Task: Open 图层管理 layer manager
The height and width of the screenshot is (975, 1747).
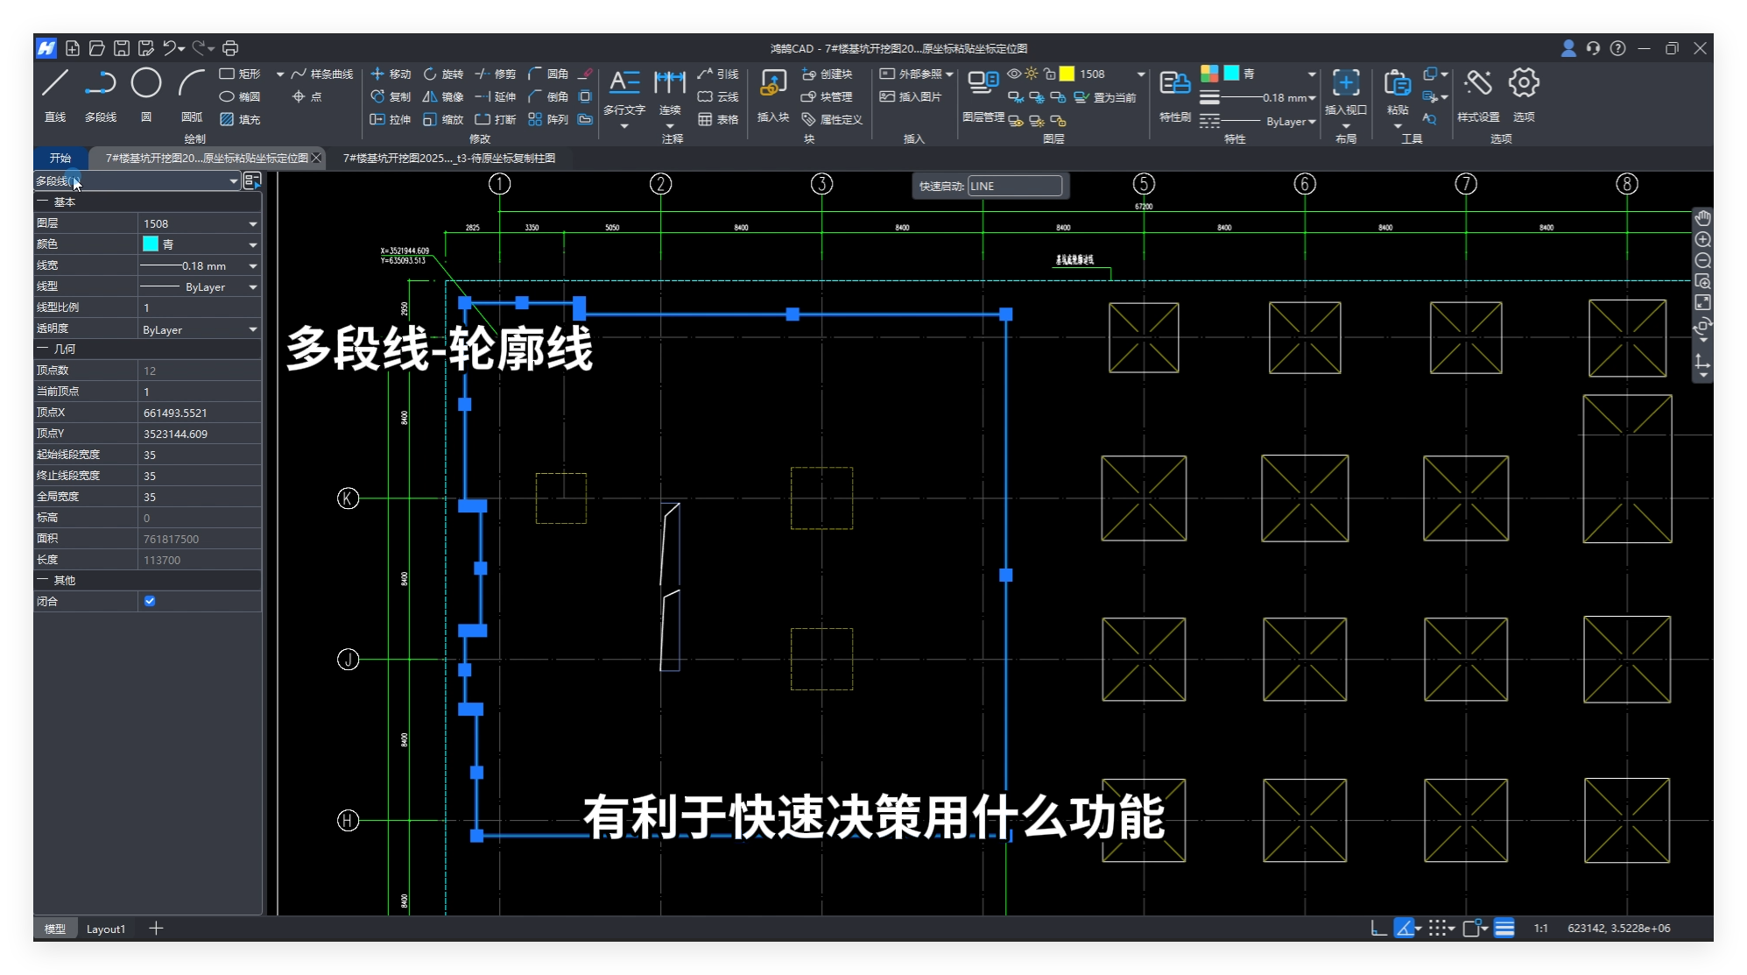Action: [983, 84]
